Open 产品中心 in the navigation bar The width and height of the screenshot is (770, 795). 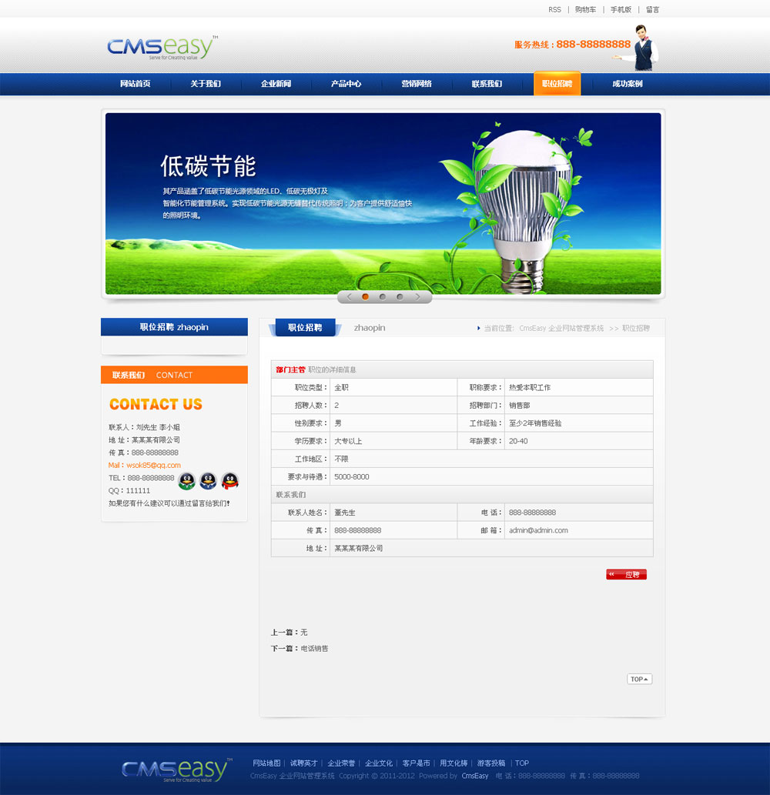346,84
